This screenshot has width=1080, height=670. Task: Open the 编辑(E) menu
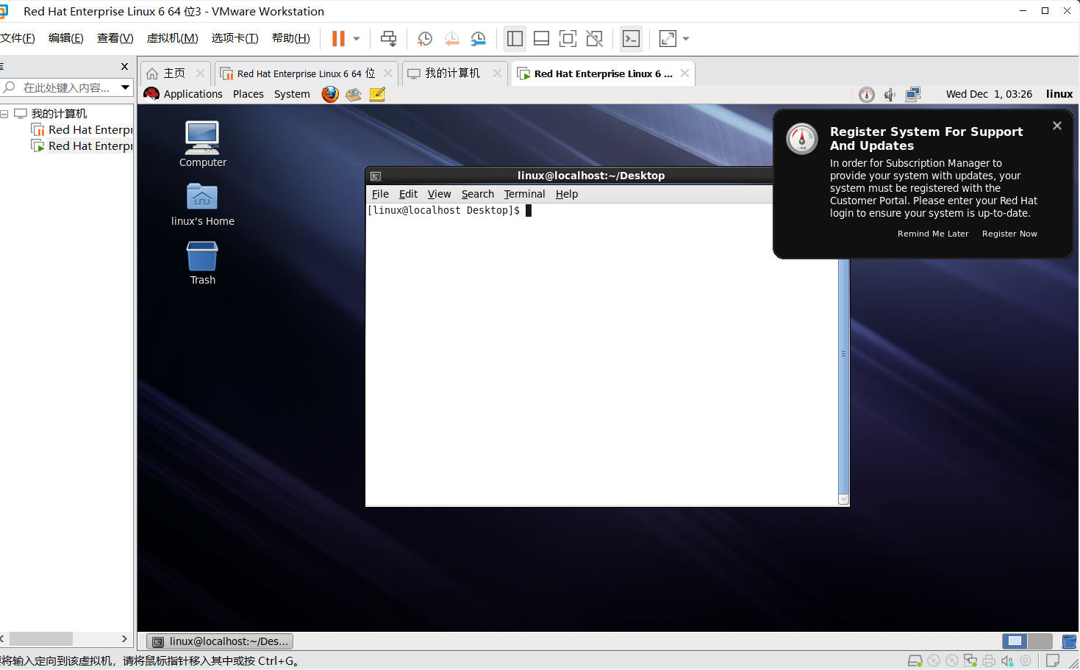coord(66,38)
